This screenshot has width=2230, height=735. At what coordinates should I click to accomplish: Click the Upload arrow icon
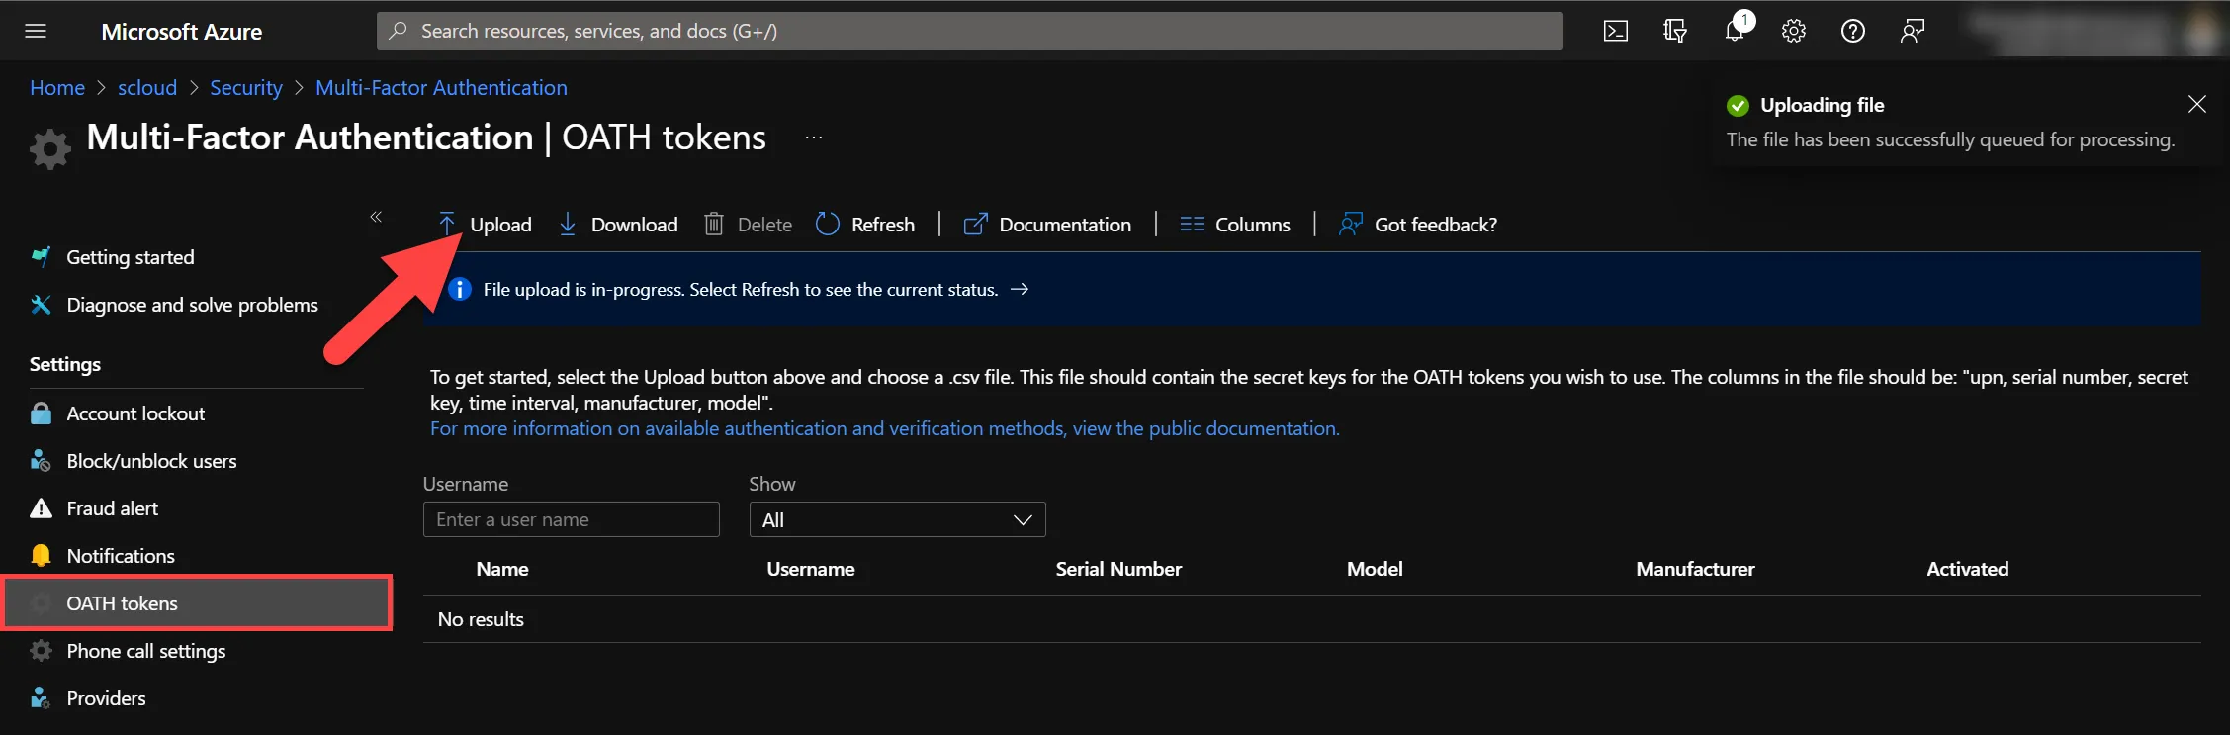pyautogui.click(x=447, y=225)
